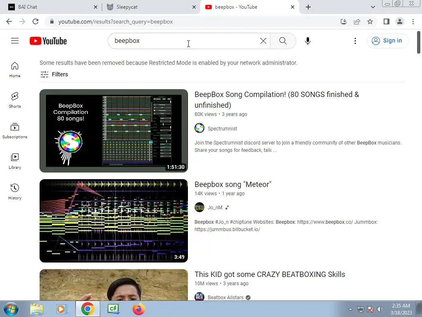Screen dimensions: 422x317
Task: Click the page vertical scrollbar
Action: [419, 43]
